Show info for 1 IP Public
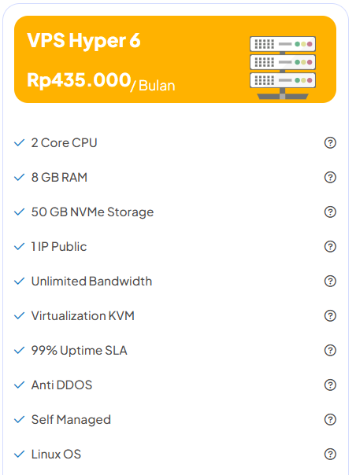 [x=330, y=247]
